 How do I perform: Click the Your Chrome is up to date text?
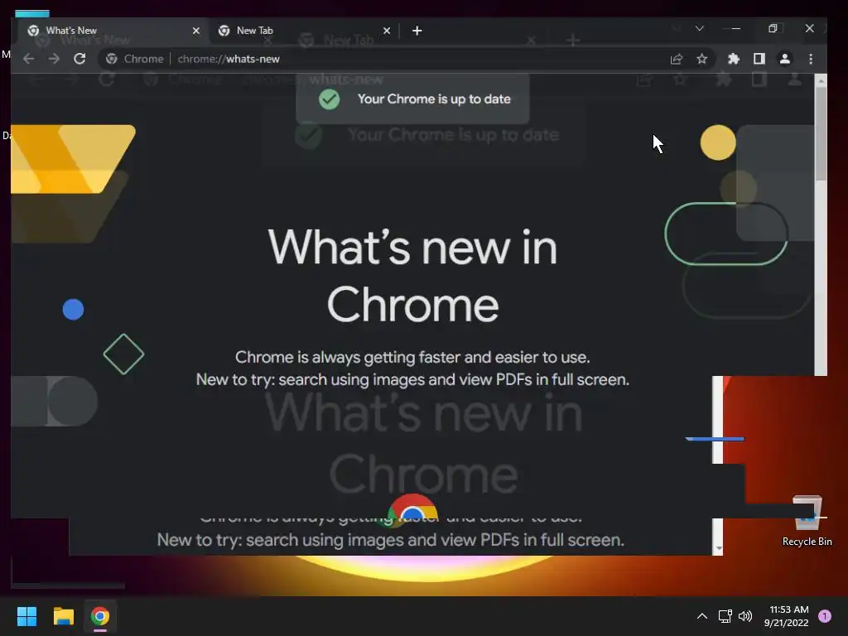(x=434, y=99)
